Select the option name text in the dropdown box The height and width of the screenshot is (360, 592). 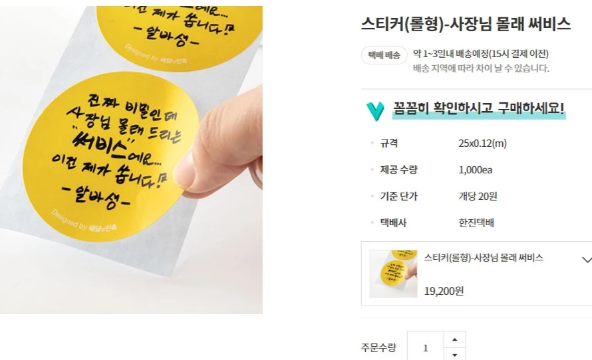(484, 258)
